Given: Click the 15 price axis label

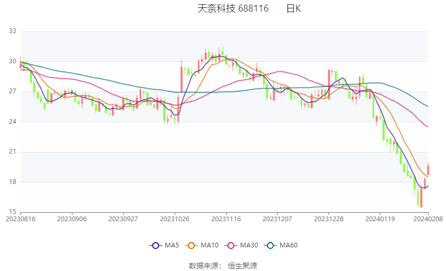Looking at the screenshot, I should [x=13, y=212].
